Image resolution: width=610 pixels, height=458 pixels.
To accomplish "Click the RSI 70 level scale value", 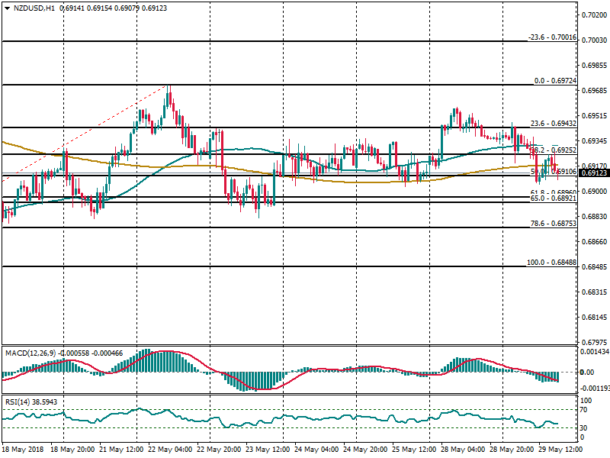I will (586, 411).
